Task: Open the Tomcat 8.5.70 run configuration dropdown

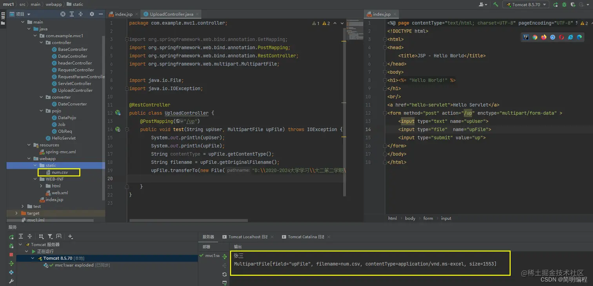Action: click(526, 4)
